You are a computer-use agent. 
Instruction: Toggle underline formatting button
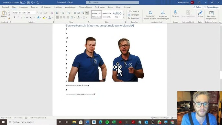tap(21, 17)
